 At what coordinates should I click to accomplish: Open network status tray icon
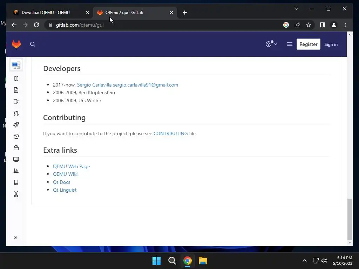(x=316, y=261)
